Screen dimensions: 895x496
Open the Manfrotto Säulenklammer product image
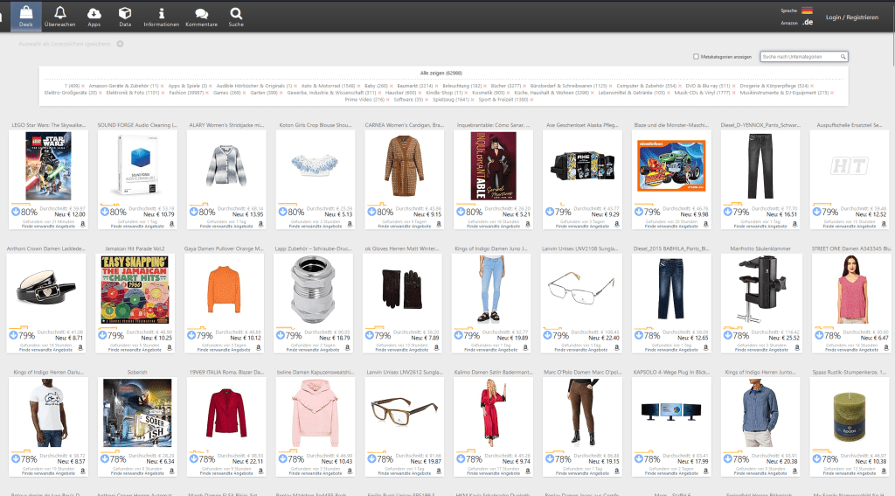pyautogui.click(x=760, y=290)
